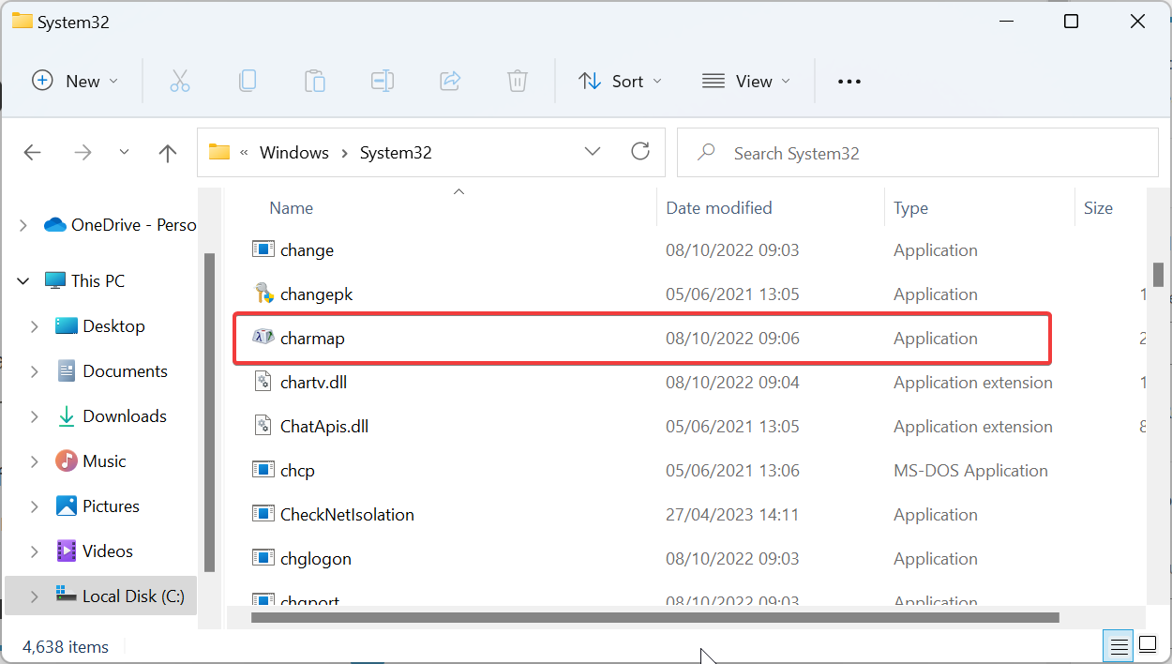1172x664 pixels.
Task: Select the ChatApis.dll file name
Action: tap(324, 427)
